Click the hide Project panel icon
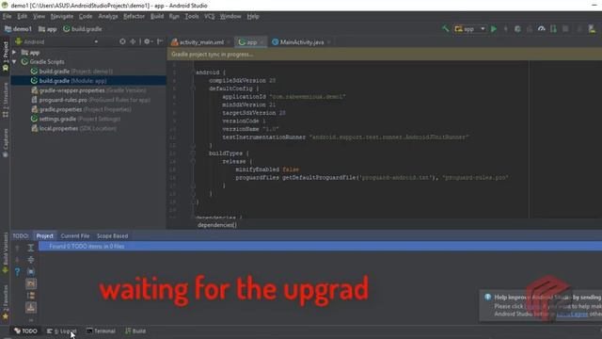 tap(160, 41)
